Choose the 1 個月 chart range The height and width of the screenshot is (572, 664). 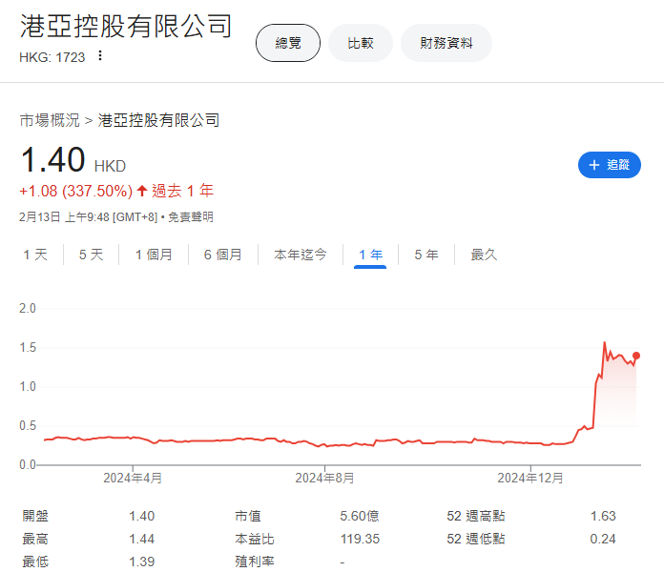154,255
